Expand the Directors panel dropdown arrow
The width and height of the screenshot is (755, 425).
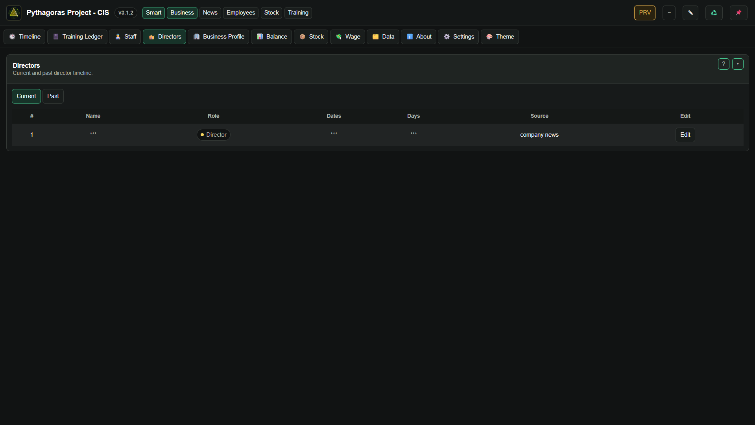[x=738, y=64]
